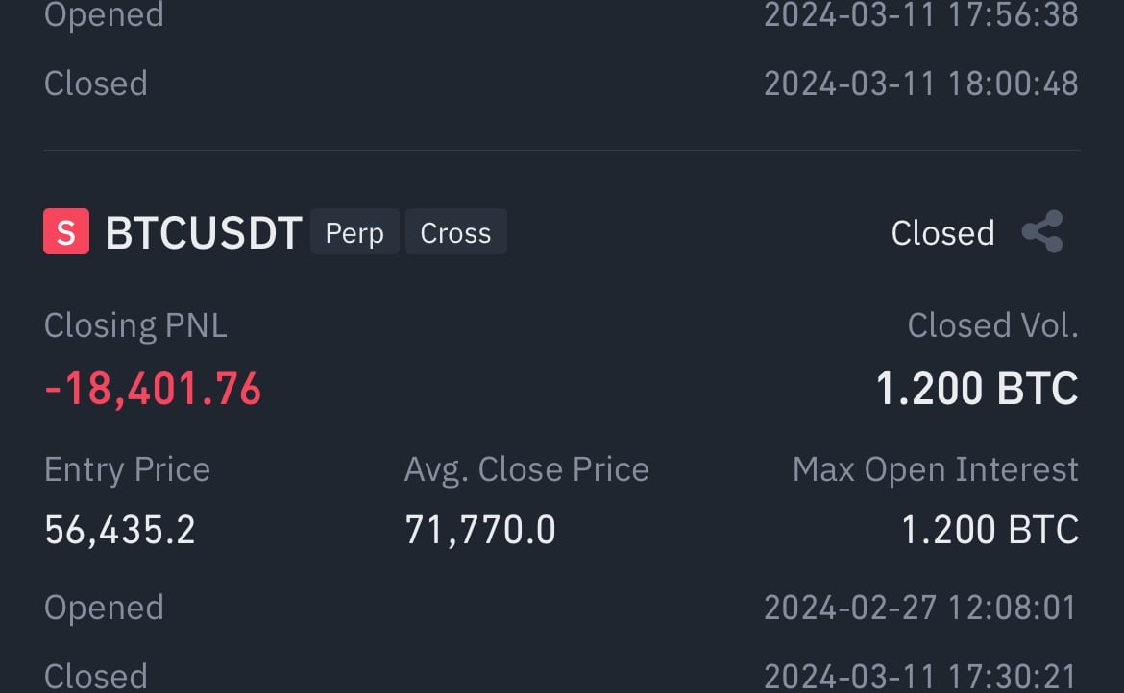1124x693 pixels.
Task: Tap the red -18,401.76 PNL value
Action: pos(153,389)
